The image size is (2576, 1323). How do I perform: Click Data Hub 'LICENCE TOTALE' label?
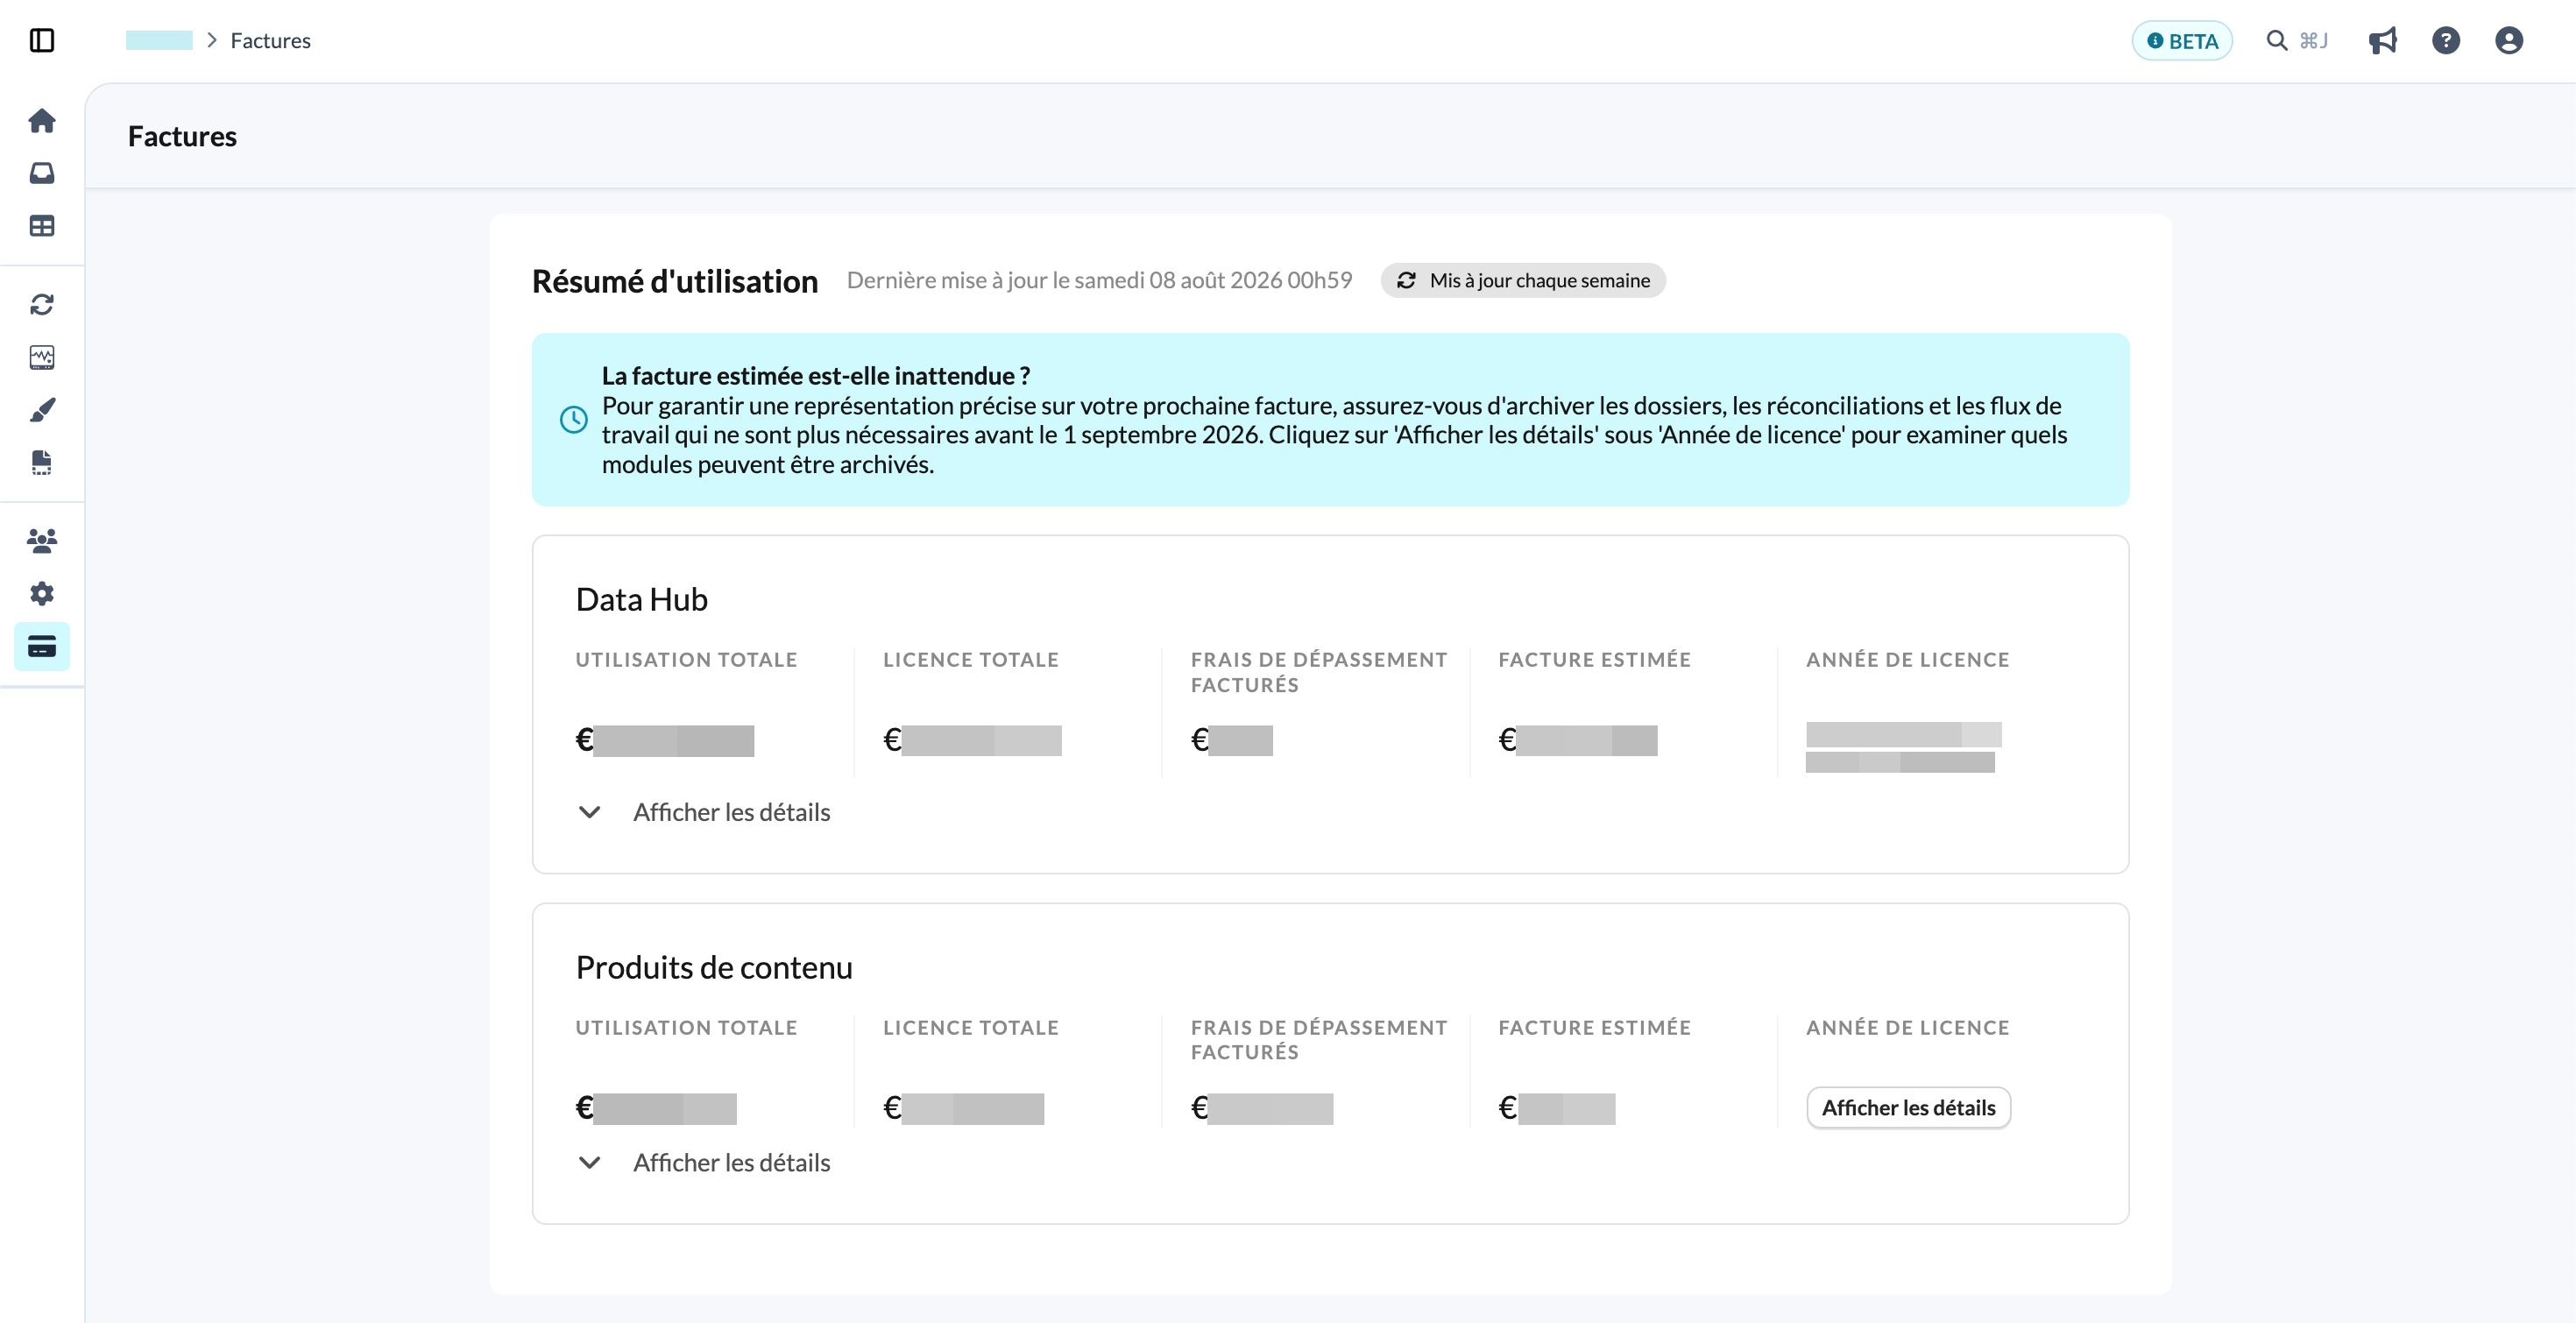tap(971, 660)
